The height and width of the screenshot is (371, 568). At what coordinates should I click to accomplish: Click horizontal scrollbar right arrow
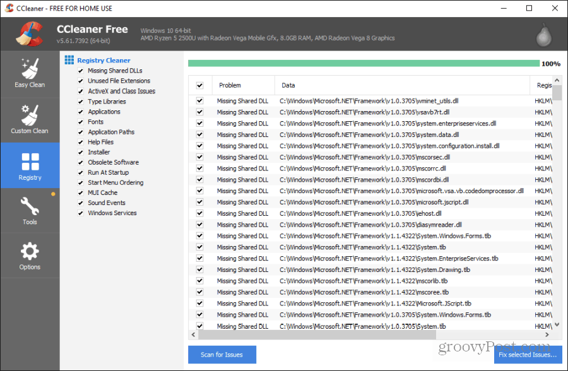pyautogui.click(x=547, y=335)
